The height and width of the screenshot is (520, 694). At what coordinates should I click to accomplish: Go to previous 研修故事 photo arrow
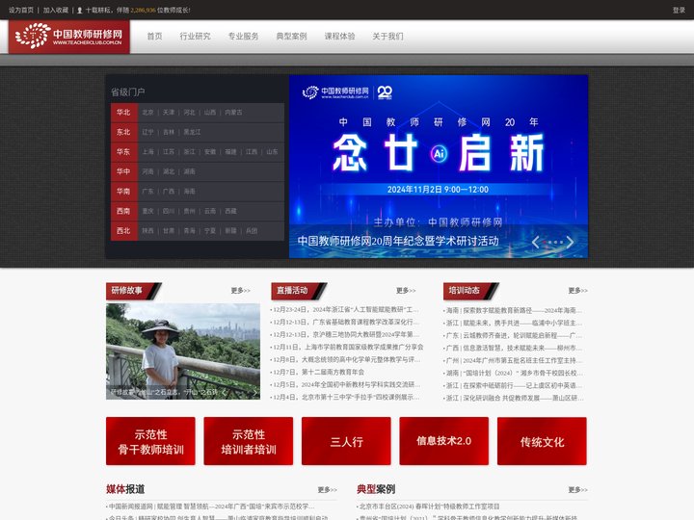click(224, 392)
